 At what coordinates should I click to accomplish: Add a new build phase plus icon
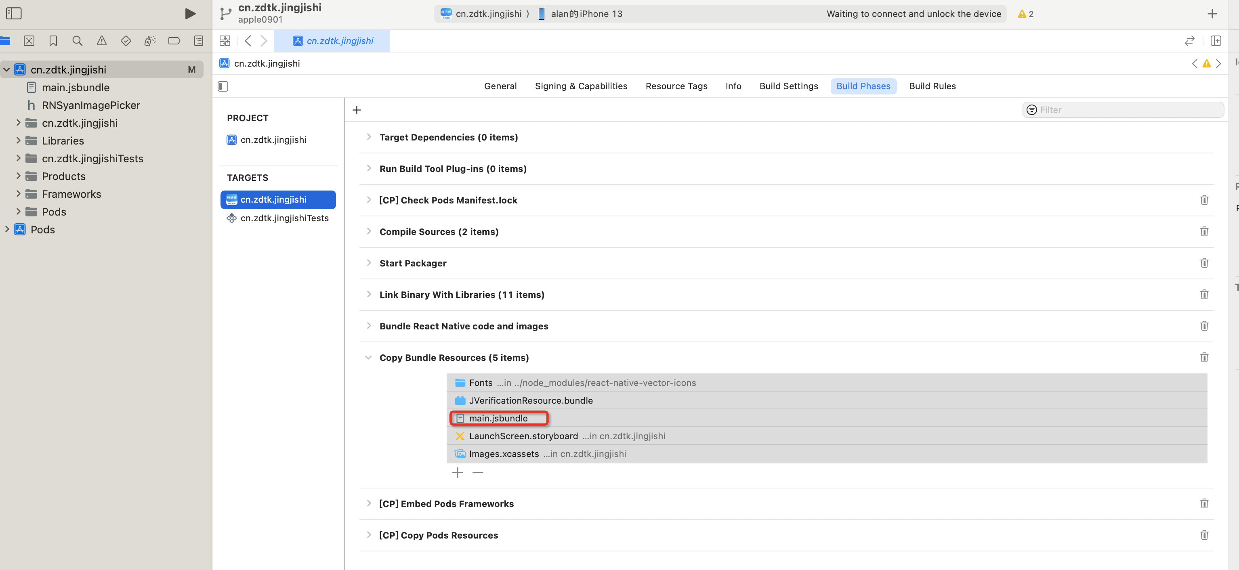click(x=357, y=110)
